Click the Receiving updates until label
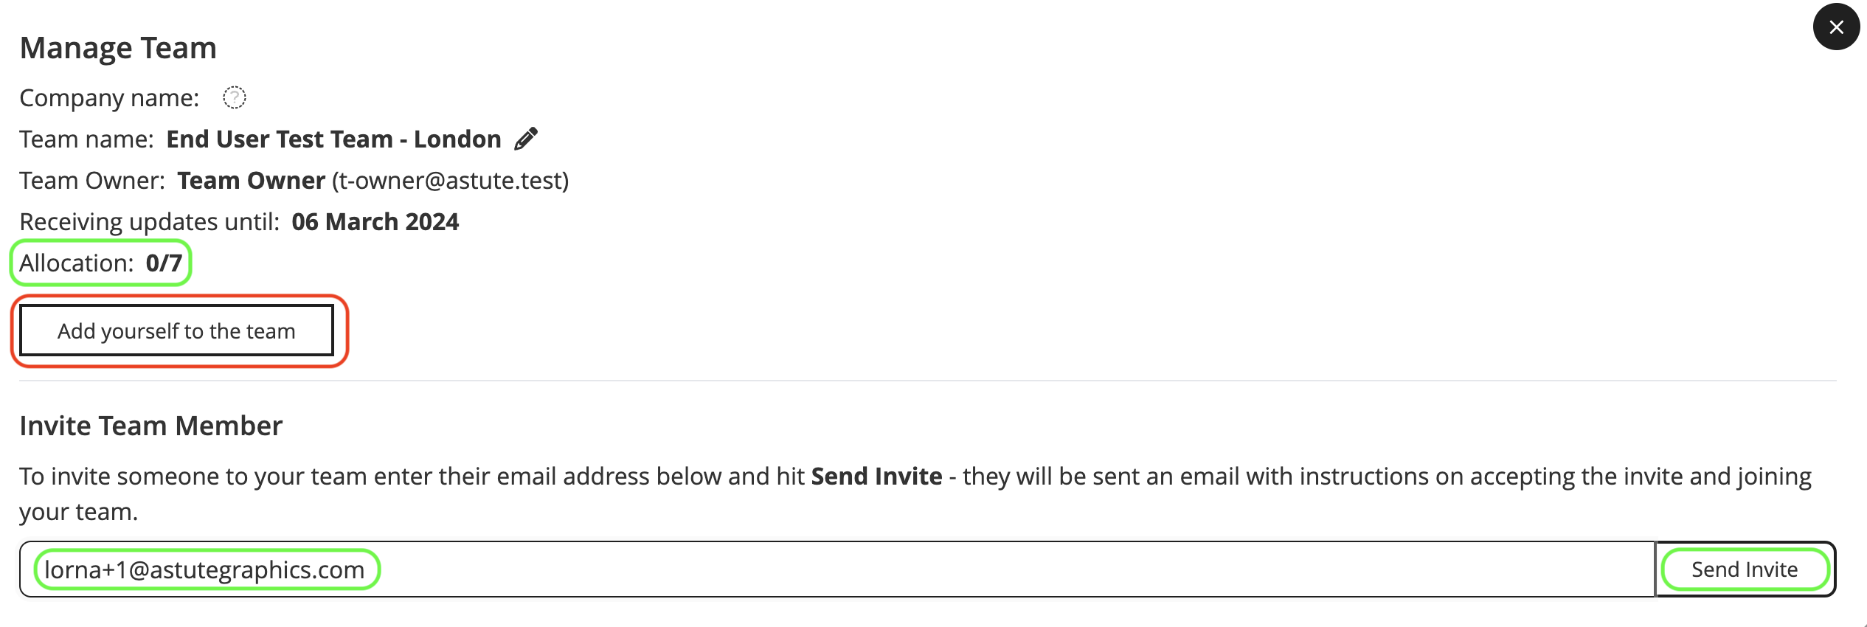The height and width of the screenshot is (627, 1867). point(149,222)
